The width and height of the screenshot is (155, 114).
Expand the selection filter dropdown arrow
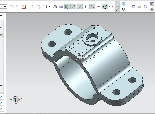[28, 7]
